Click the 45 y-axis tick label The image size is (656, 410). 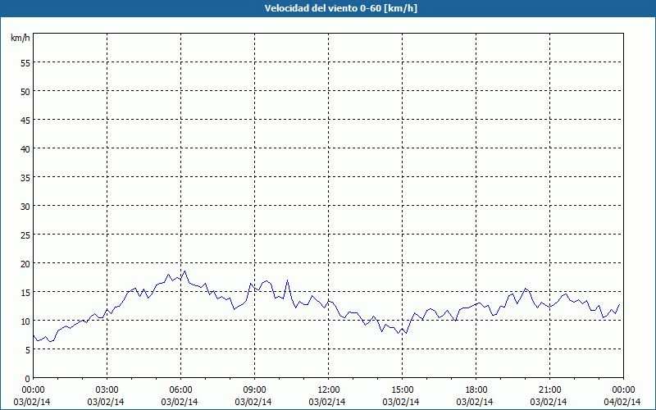[25, 120]
